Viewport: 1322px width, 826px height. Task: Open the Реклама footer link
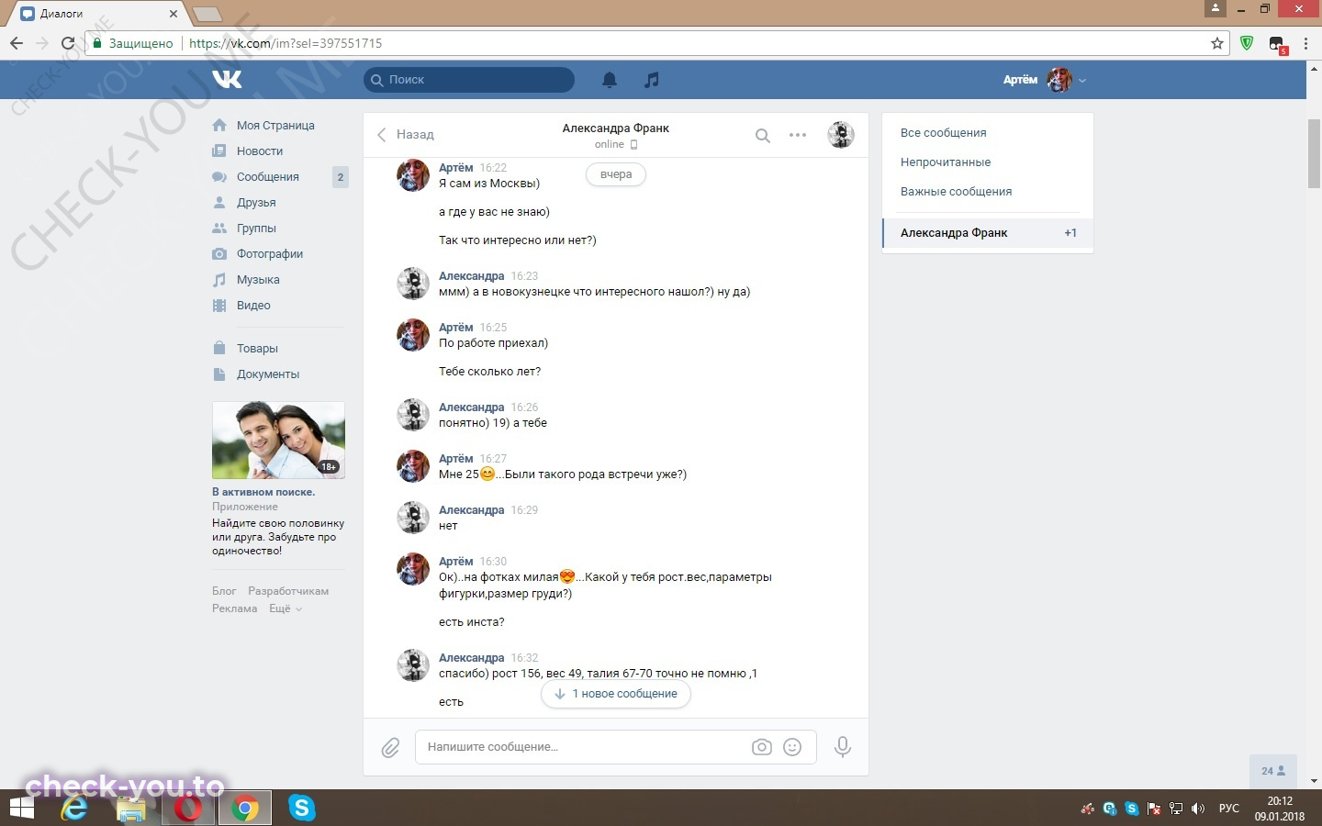235,608
